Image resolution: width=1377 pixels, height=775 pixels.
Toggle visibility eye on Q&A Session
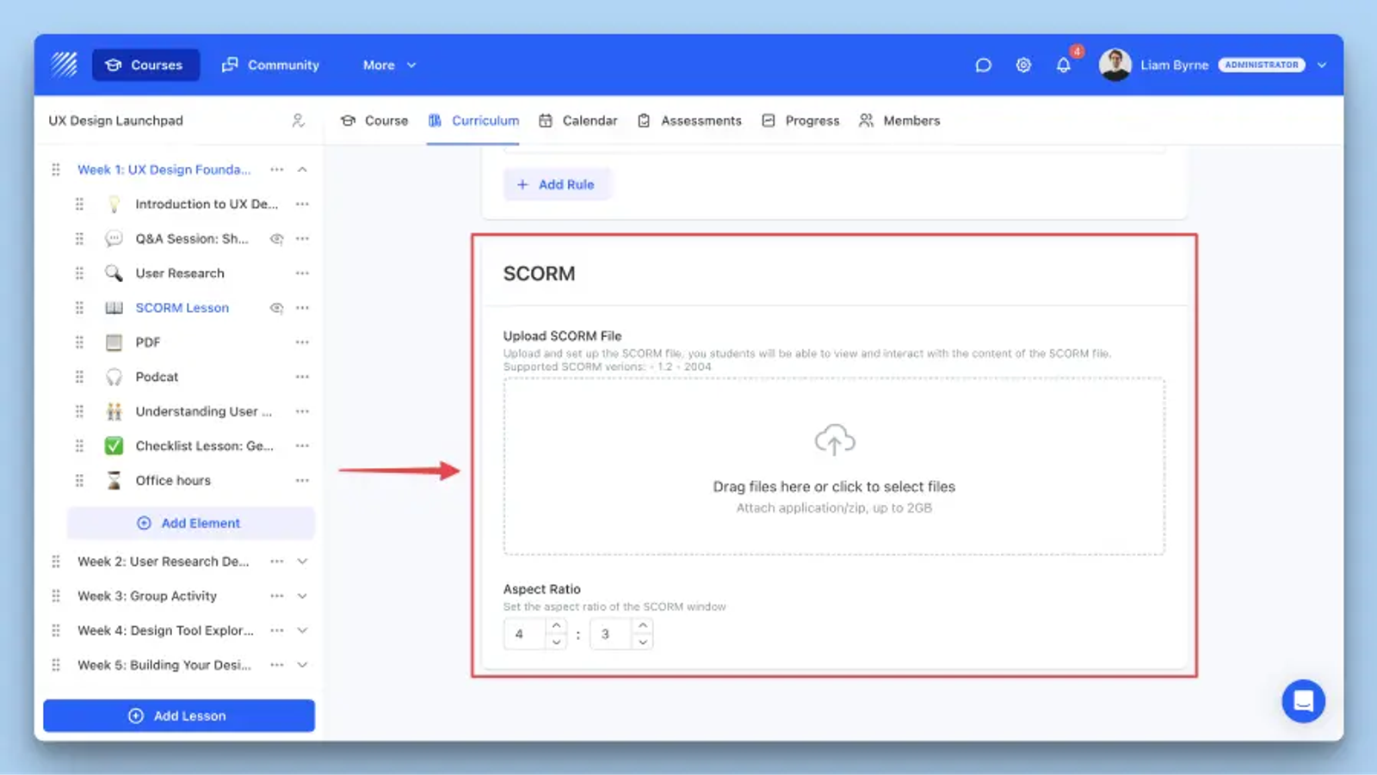point(276,239)
